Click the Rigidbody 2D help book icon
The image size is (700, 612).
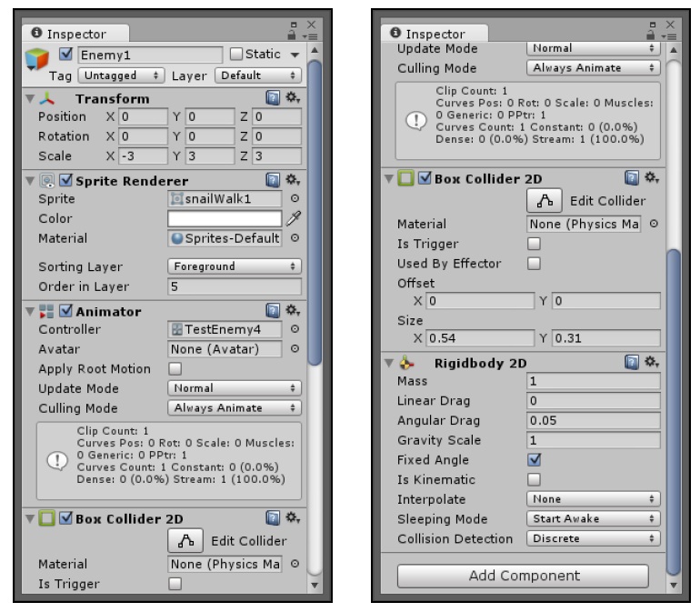point(632,362)
